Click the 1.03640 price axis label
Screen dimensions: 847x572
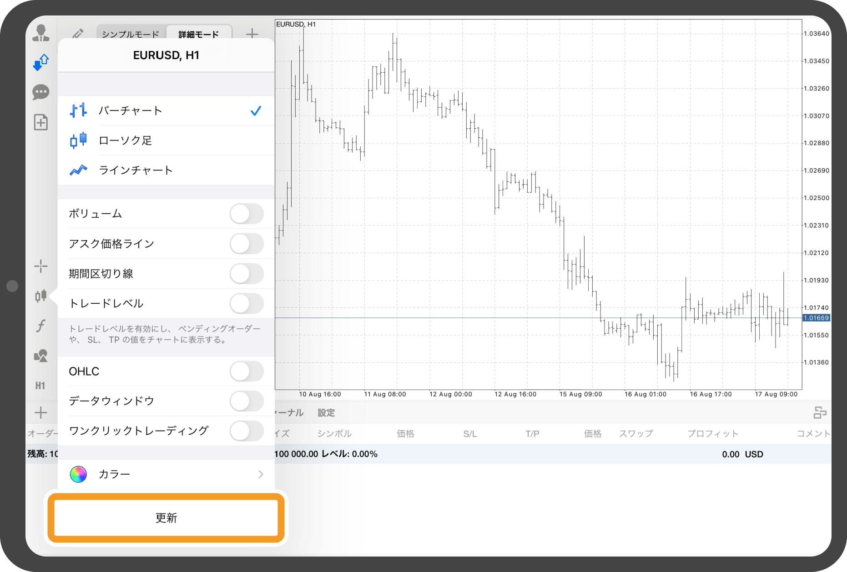[817, 34]
